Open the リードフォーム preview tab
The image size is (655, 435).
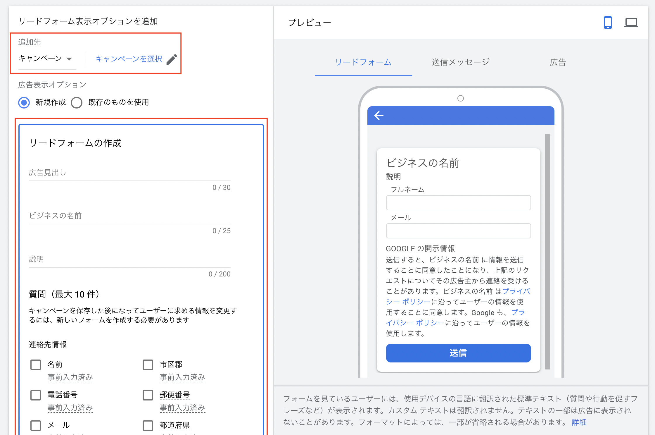point(363,62)
